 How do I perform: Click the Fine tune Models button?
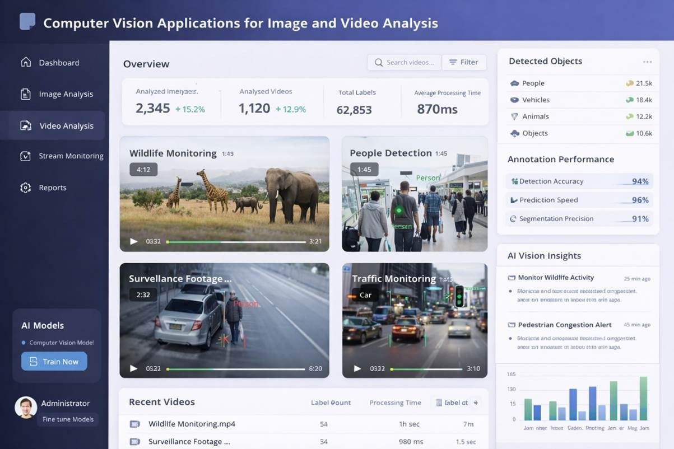[x=68, y=419]
